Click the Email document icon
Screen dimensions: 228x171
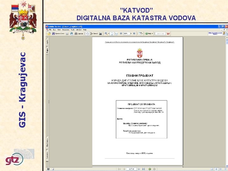(x=72, y=34)
